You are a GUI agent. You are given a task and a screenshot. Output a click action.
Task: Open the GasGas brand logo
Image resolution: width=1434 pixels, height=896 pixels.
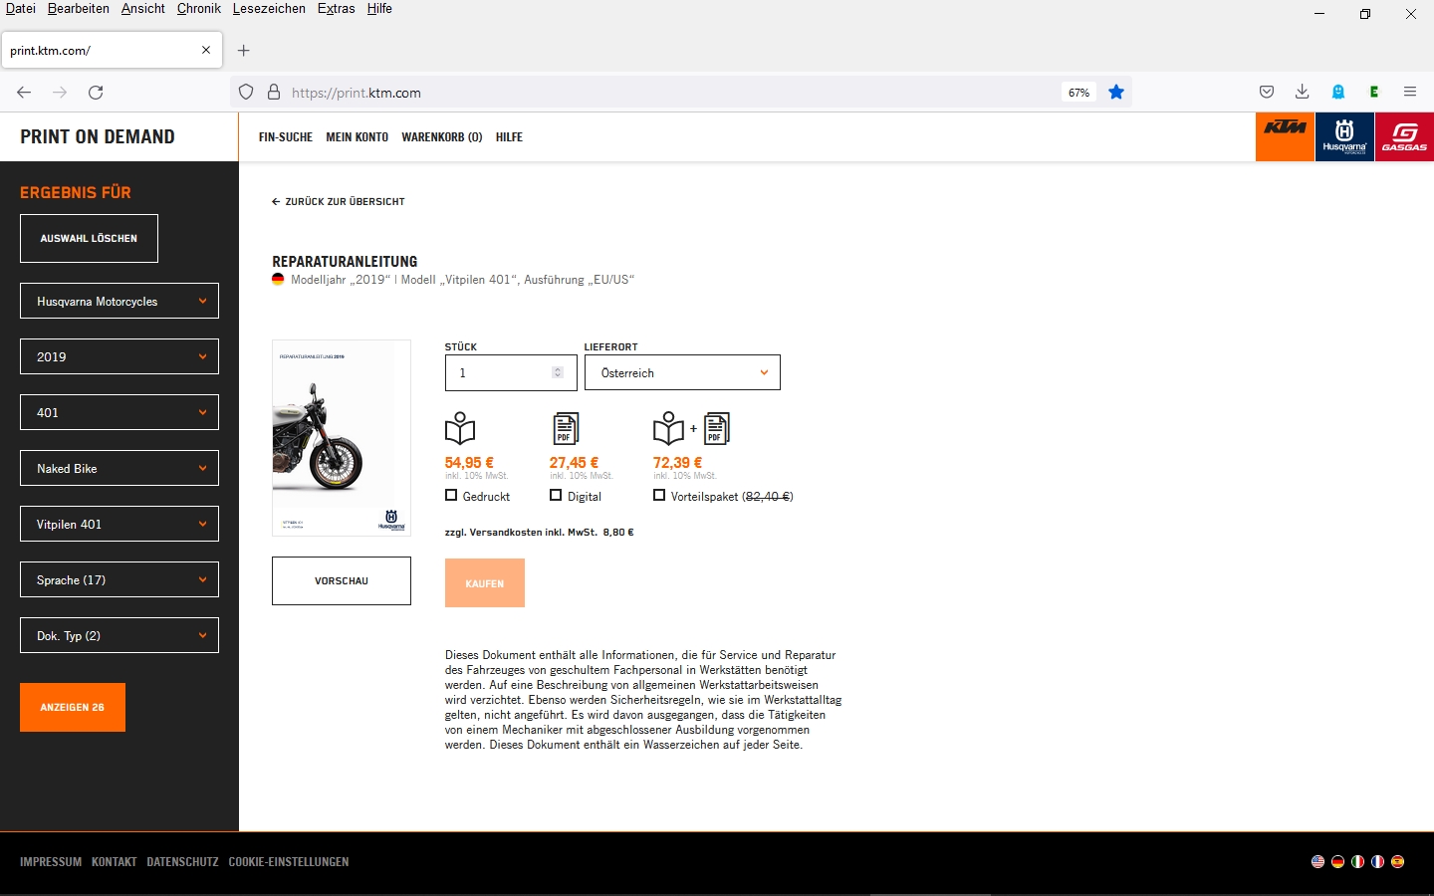point(1404,136)
